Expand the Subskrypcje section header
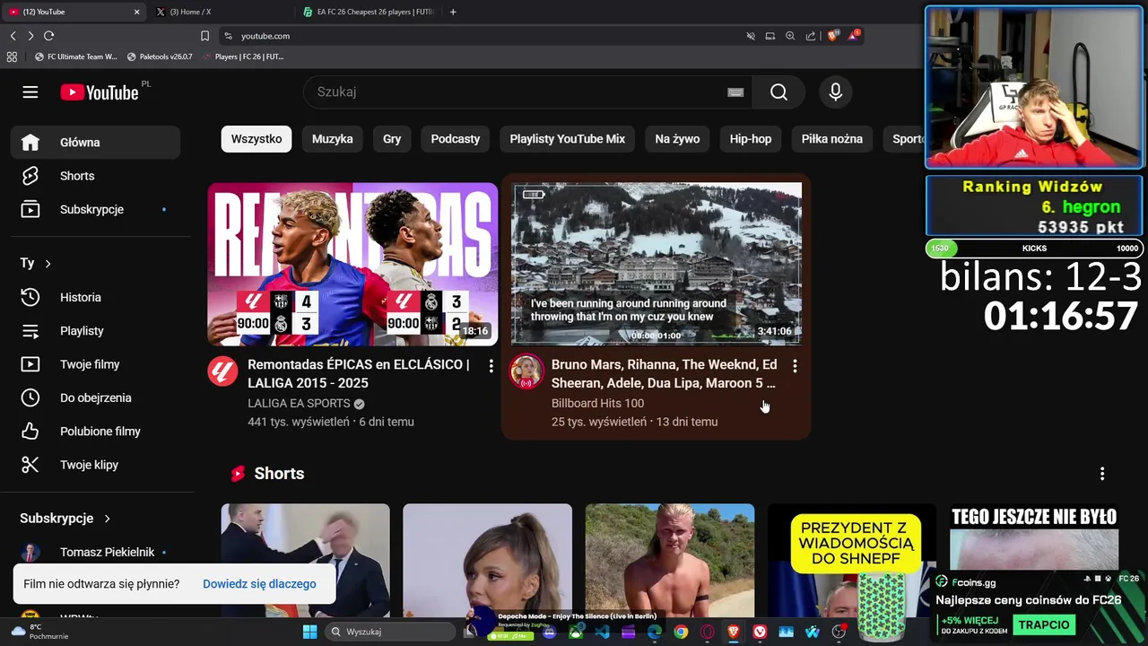 (x=65, y=519)
